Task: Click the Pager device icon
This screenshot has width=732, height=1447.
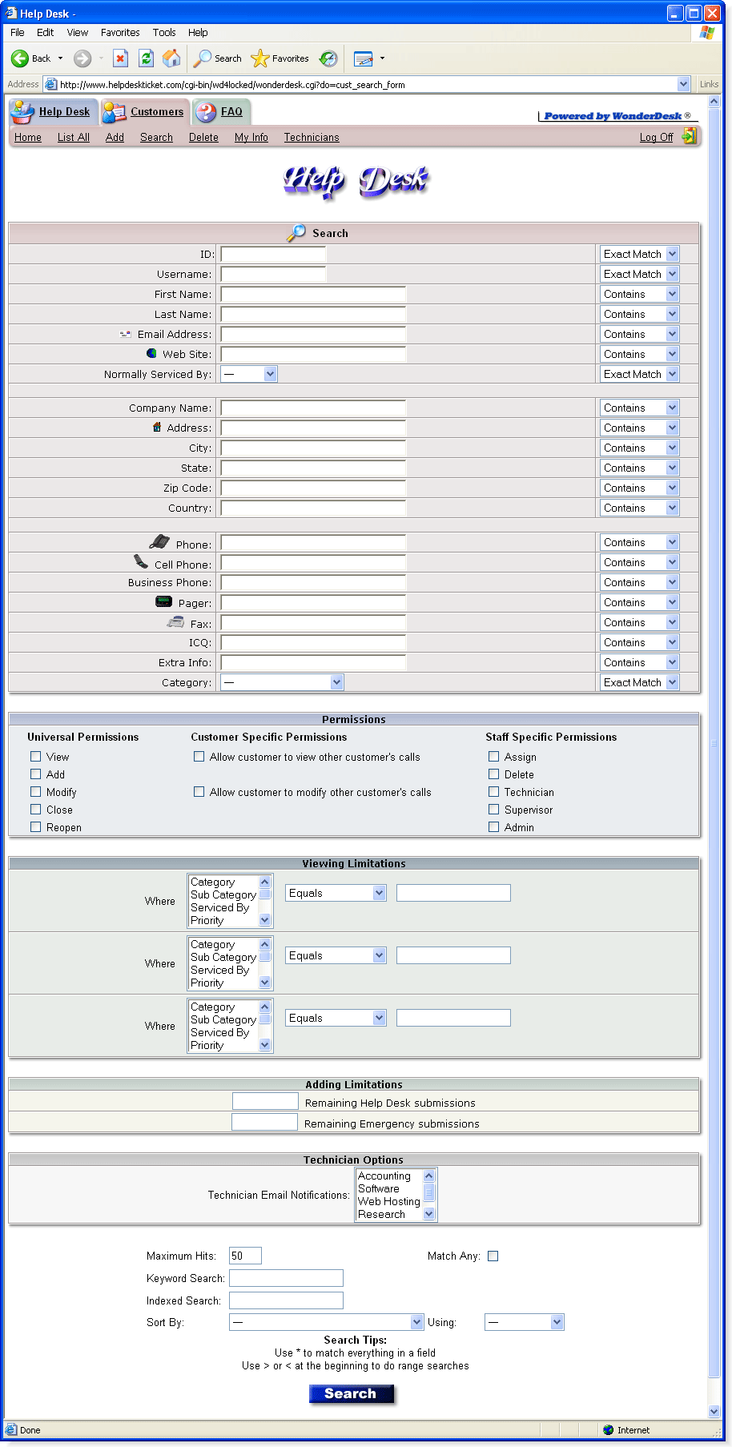Action: click(x=163, y=601)
